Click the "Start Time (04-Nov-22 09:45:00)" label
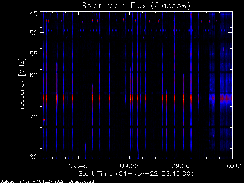Image resolution: width=244 pixels, height=183 pixels. pyautogui.click(x=136, y=174)
